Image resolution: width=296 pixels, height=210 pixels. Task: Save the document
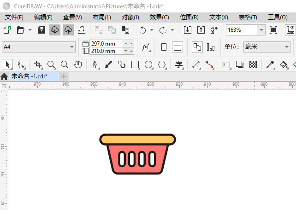[x=41, y=30]
